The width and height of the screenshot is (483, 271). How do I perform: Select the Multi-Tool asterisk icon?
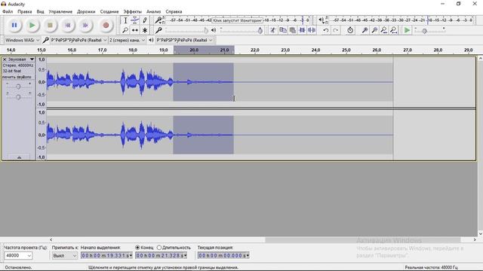pyautogui.click(x=144, y=30)
